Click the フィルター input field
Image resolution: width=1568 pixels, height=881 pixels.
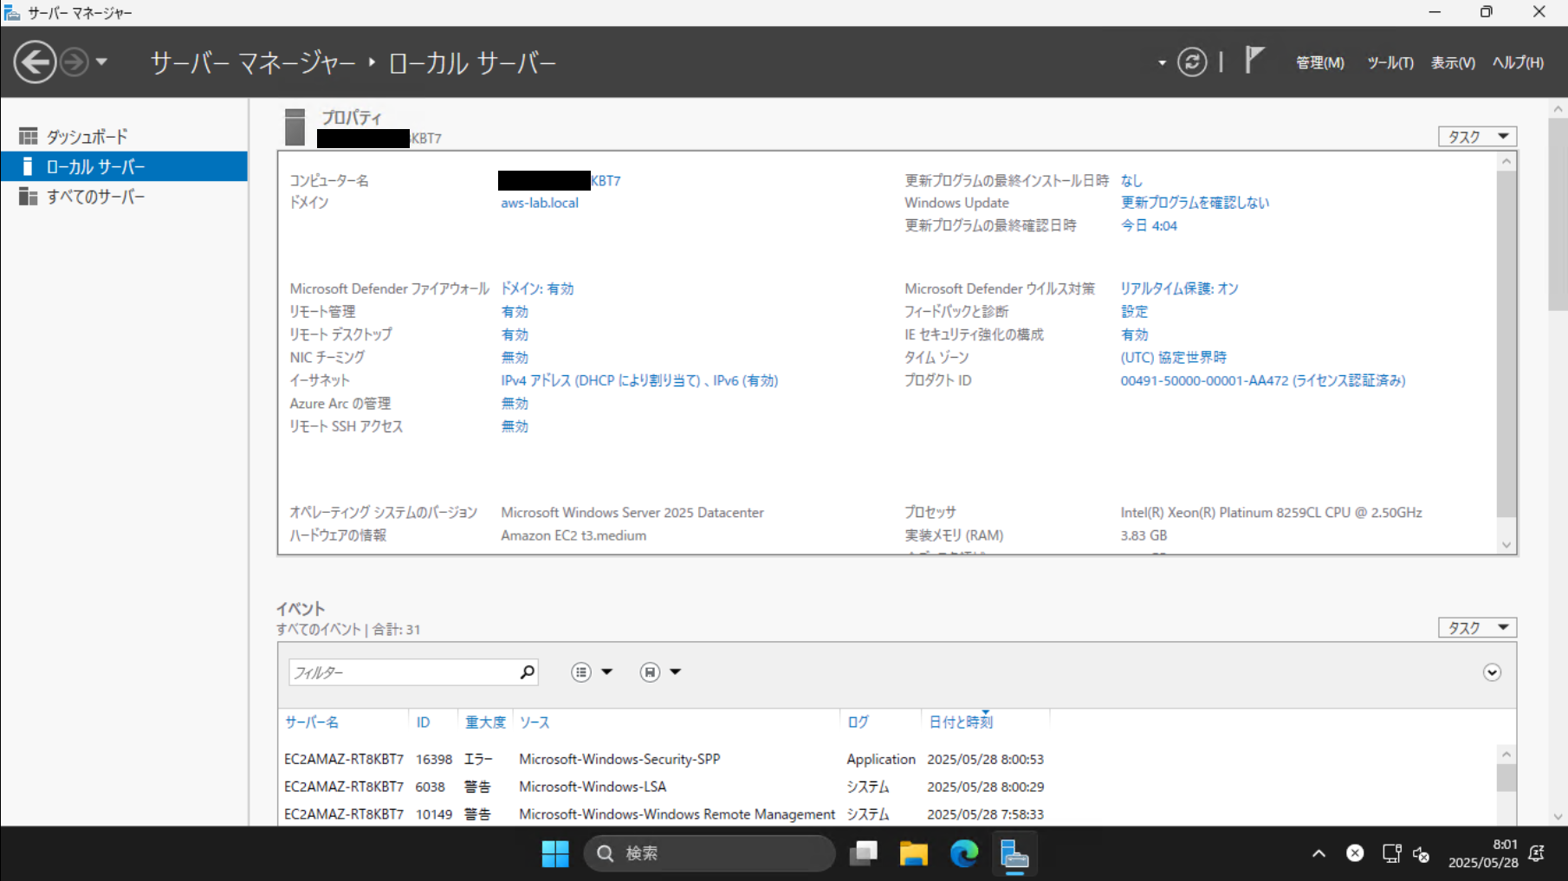(403, 672)
